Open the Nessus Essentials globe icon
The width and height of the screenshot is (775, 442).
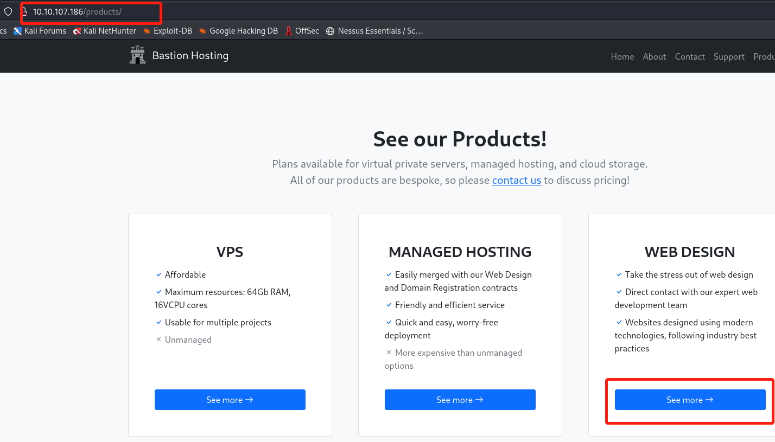click(x=330, y=31)
